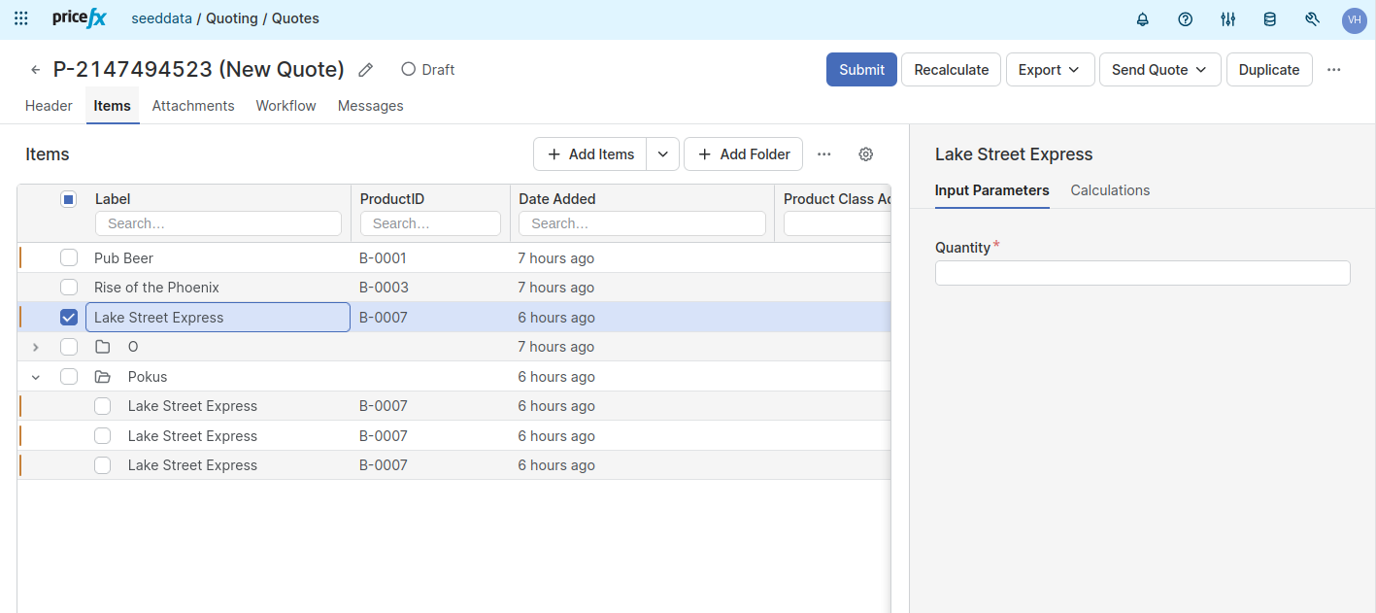
Task: Open the app launcher grid icon
Action: pyautogui.click(x=21, y=18)
